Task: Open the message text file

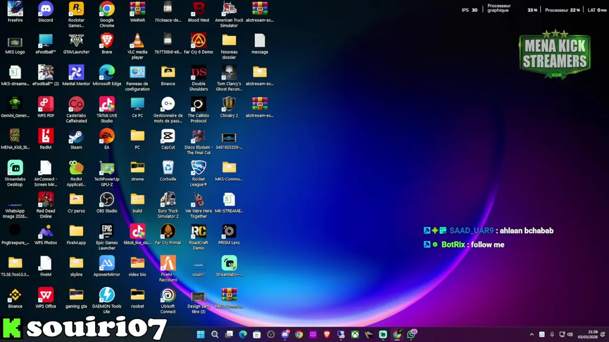Action: point(260,44)
